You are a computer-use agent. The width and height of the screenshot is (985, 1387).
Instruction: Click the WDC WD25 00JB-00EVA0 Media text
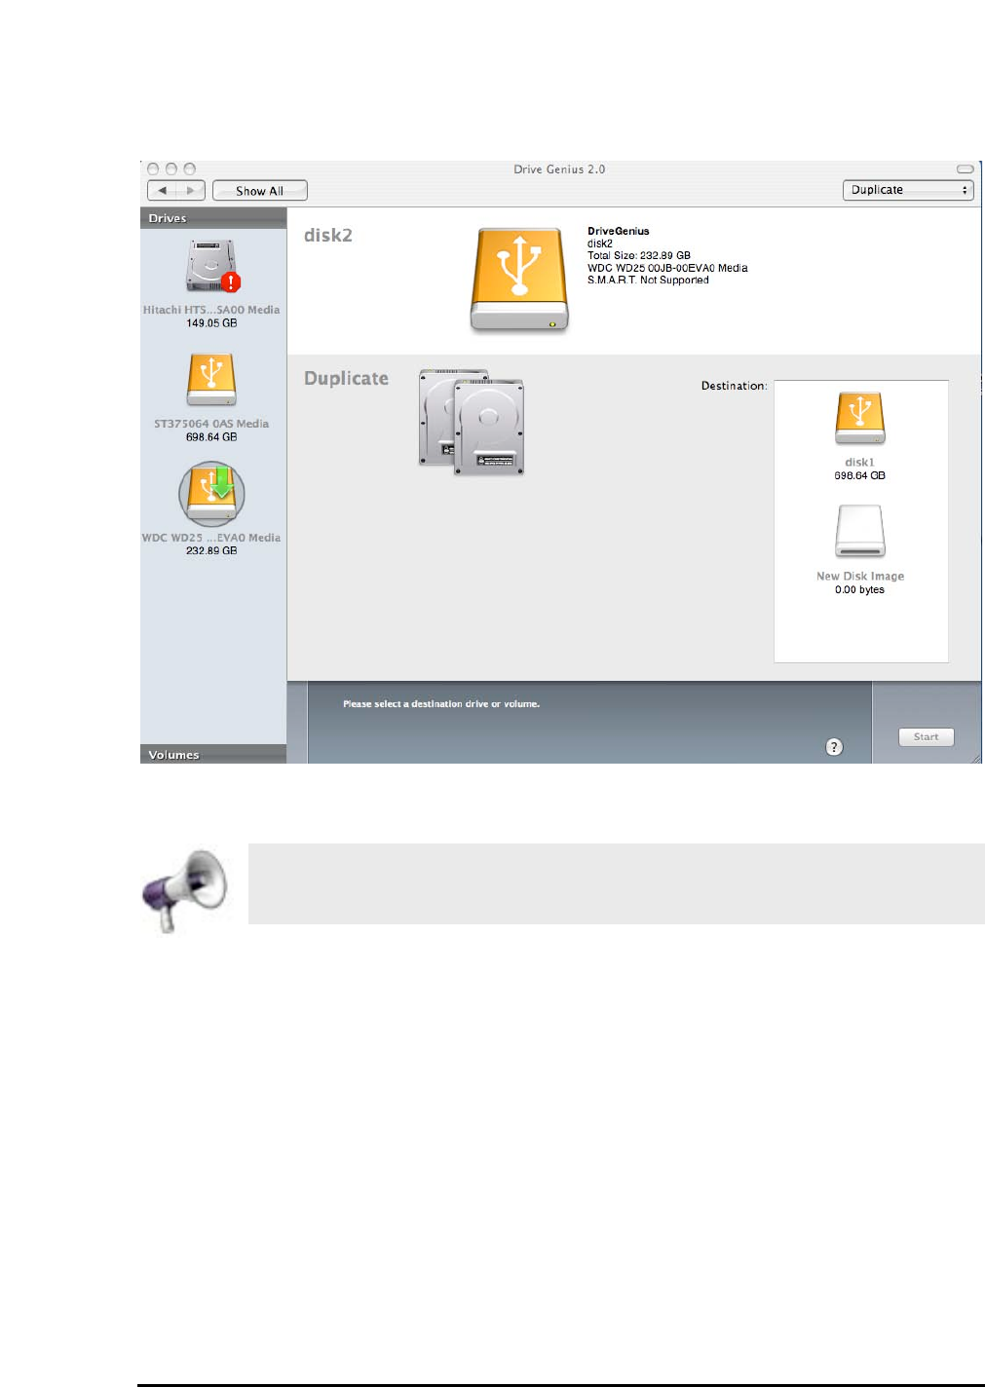667,268
